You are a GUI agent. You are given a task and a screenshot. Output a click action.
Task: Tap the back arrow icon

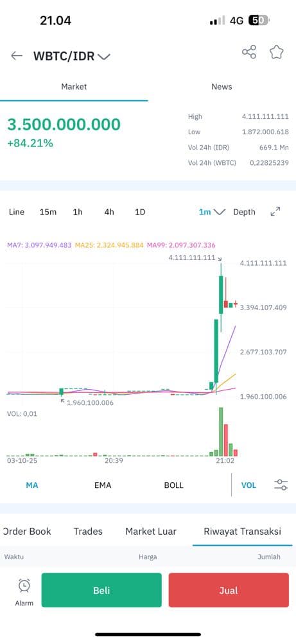pos(17,56)
